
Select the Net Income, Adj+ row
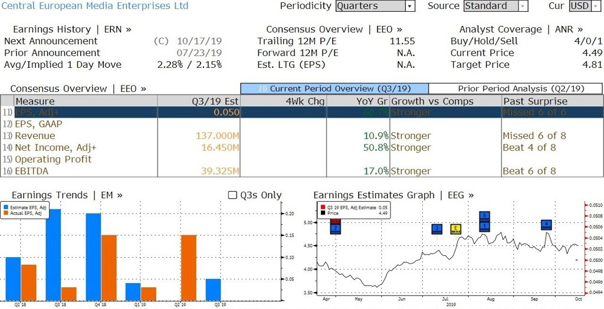click(x=301, y=147)
